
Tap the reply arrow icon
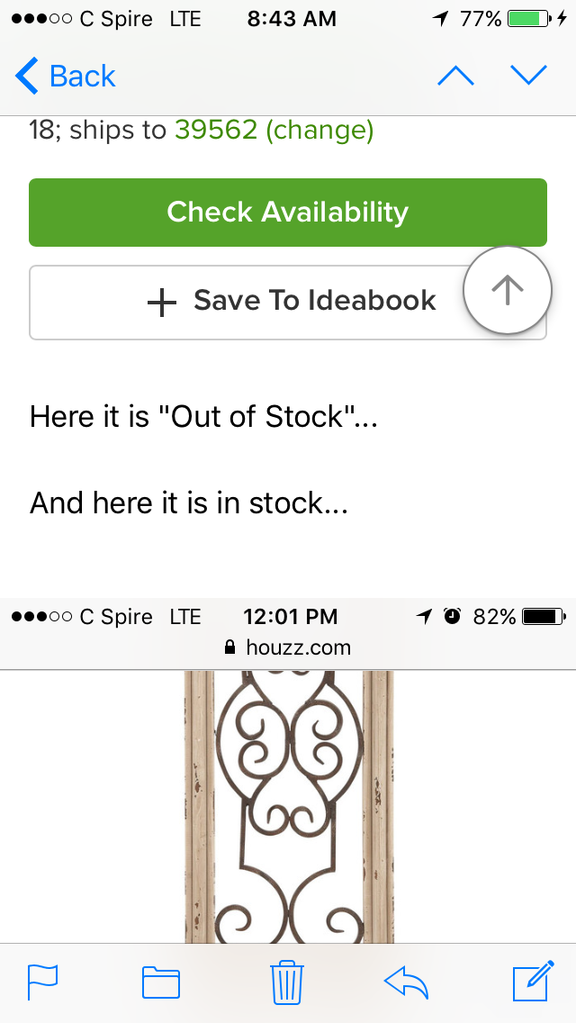pos(406,982)
